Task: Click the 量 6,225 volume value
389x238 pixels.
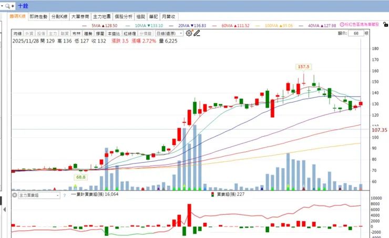Action: click(x=168, y=41)
